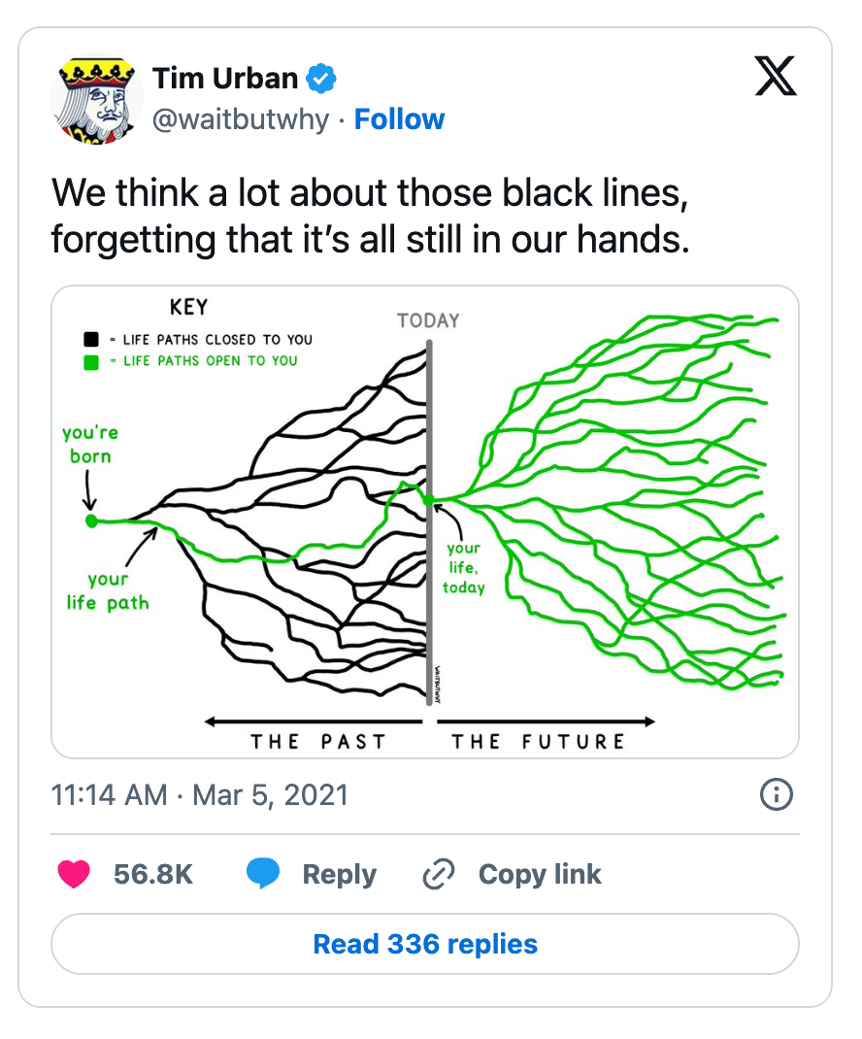Click the 56.8K likes count

[153, 874]
